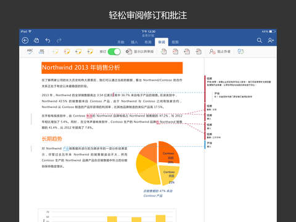Click the blue italic caption under the pie chart
Screen dimensions: 296x222
(x=158, y=193)
